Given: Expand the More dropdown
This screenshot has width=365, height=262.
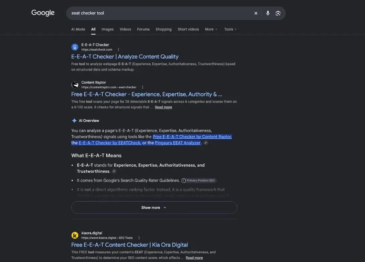Looking at the screenshot, I should [x=211, y=29].
